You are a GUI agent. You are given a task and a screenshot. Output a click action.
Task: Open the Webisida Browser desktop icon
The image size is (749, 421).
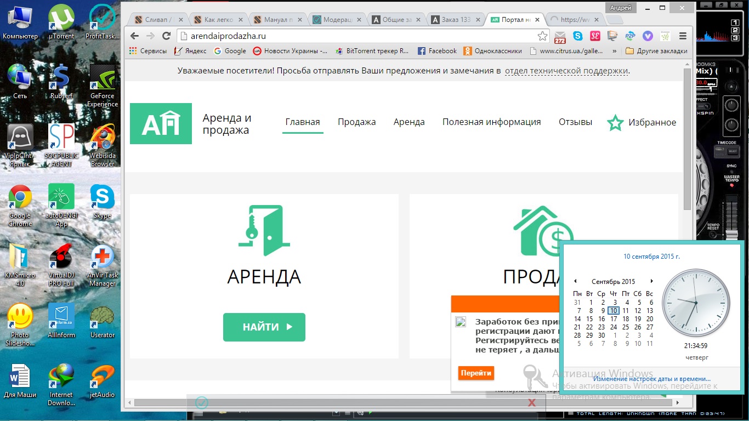(x=103, y=145)
